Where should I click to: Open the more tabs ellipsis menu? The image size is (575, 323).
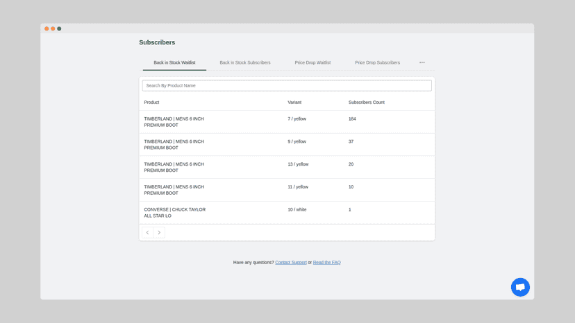pos(422,62)
